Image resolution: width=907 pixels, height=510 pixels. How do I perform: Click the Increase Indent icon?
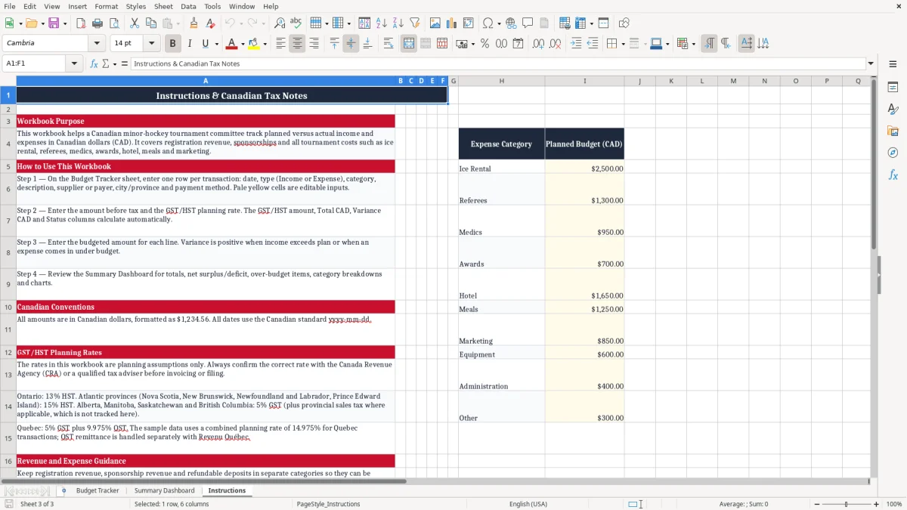576,44
